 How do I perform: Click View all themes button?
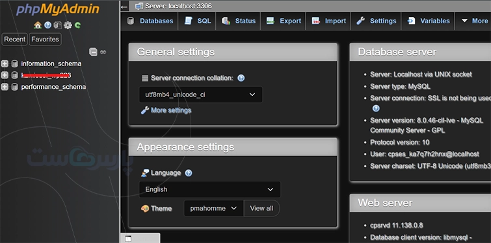click(261, 209)
